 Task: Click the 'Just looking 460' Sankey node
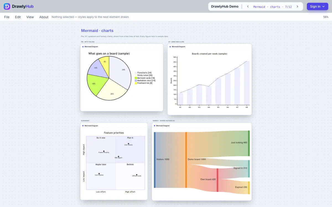click(x=249, y=143)
